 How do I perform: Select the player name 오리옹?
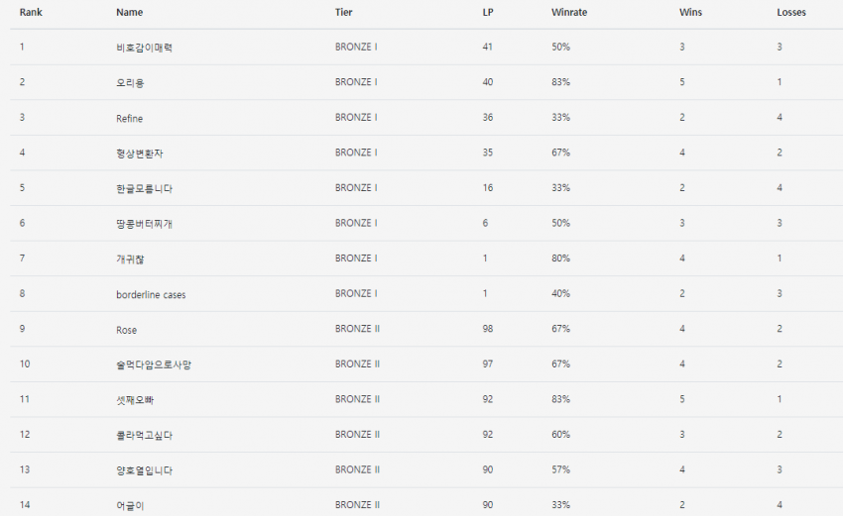[131, 83]
